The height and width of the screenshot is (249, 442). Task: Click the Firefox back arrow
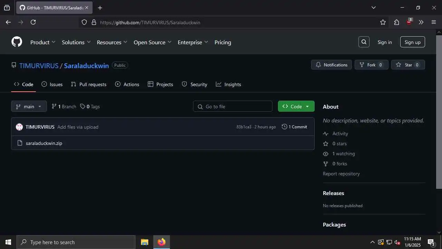pos(8,22)
